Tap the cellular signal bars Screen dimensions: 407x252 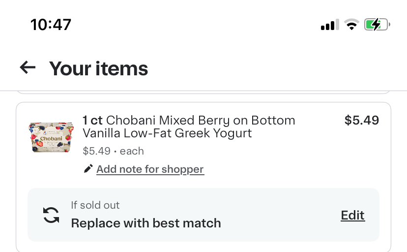click(329, 25)
